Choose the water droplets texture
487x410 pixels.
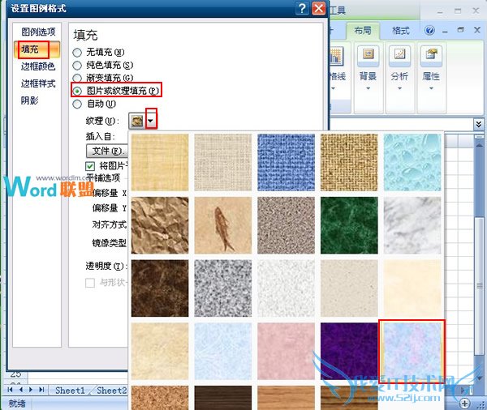412,162
